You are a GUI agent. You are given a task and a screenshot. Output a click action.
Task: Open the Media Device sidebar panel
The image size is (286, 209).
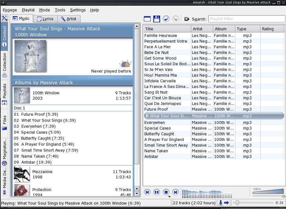[4, 181]
